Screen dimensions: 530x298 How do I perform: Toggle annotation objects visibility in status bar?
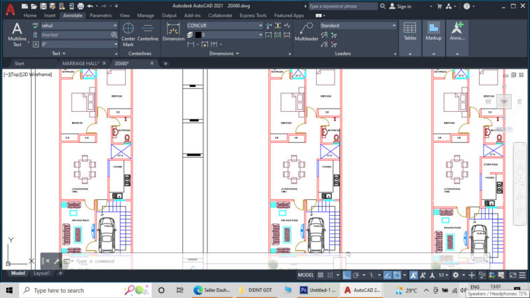point(413,275)
